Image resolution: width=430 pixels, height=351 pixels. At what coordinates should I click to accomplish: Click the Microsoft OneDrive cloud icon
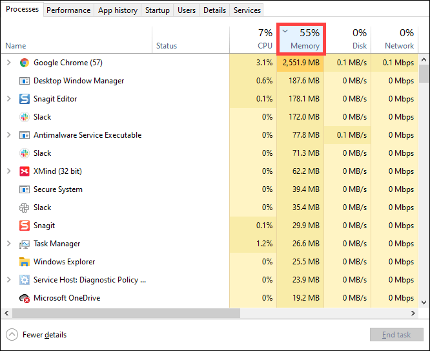tap(25, 298)
